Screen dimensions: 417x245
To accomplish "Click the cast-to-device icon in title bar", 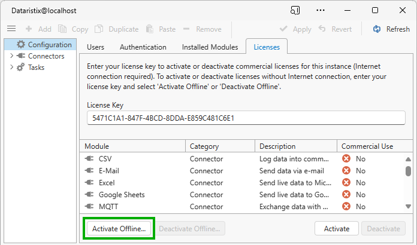I will tap(295, 10).
